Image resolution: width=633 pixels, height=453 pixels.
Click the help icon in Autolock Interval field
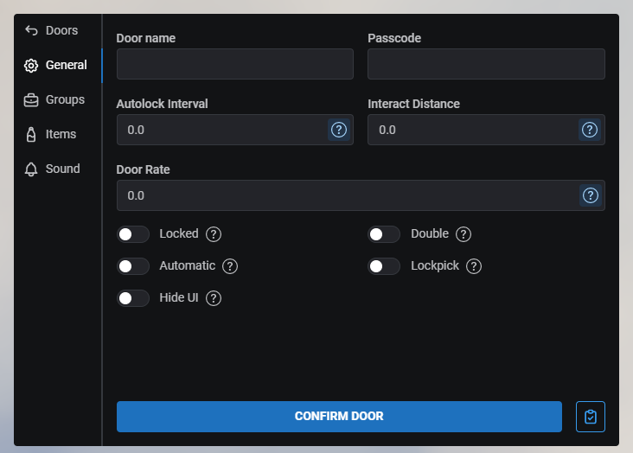[339, 130]
